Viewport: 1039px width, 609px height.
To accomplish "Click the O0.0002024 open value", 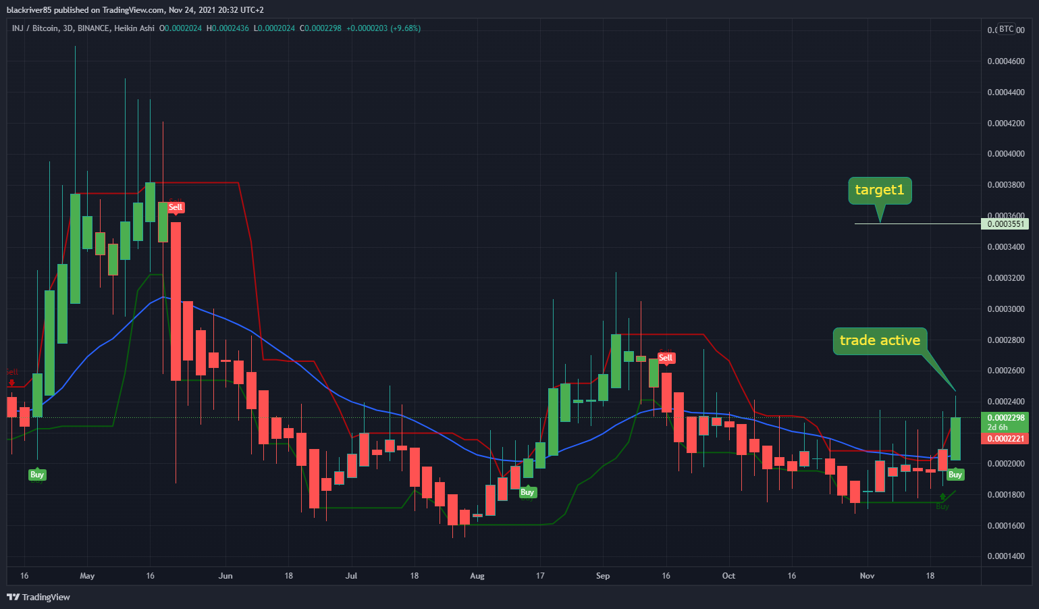I will click(180, 28).
